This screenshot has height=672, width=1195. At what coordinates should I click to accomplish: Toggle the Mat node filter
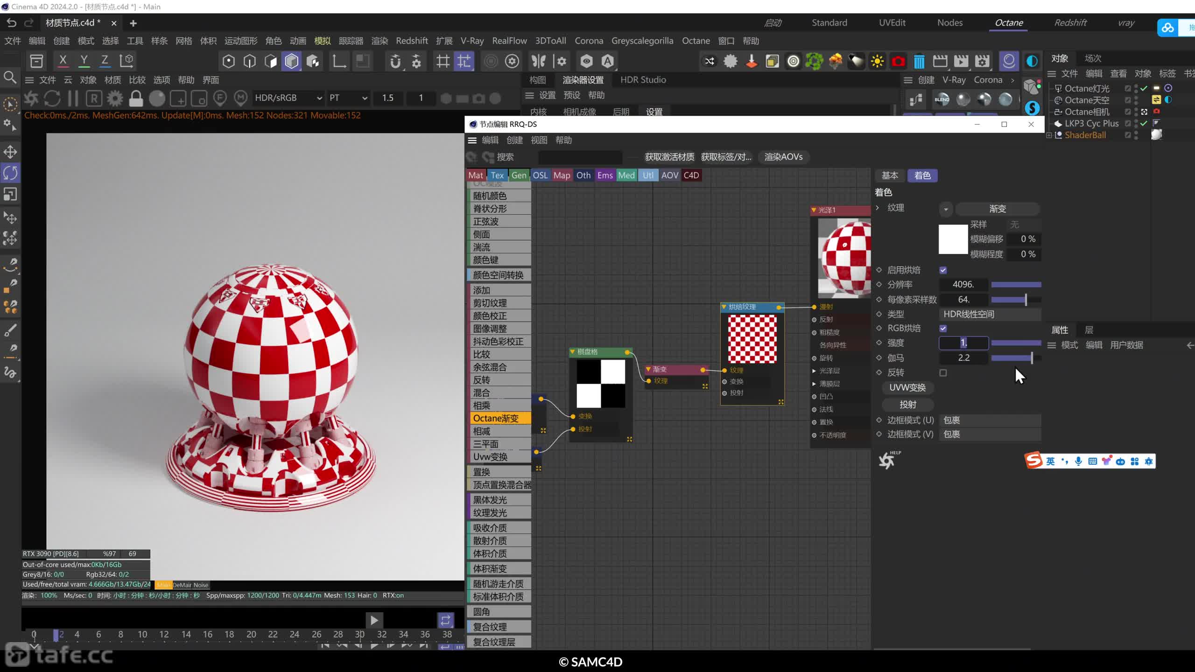[475, 175]
